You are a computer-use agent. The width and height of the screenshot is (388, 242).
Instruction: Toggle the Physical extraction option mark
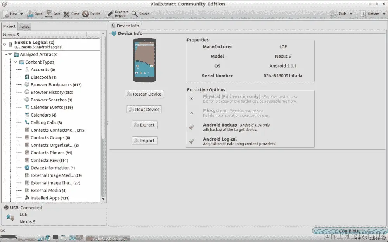(191, 98)
